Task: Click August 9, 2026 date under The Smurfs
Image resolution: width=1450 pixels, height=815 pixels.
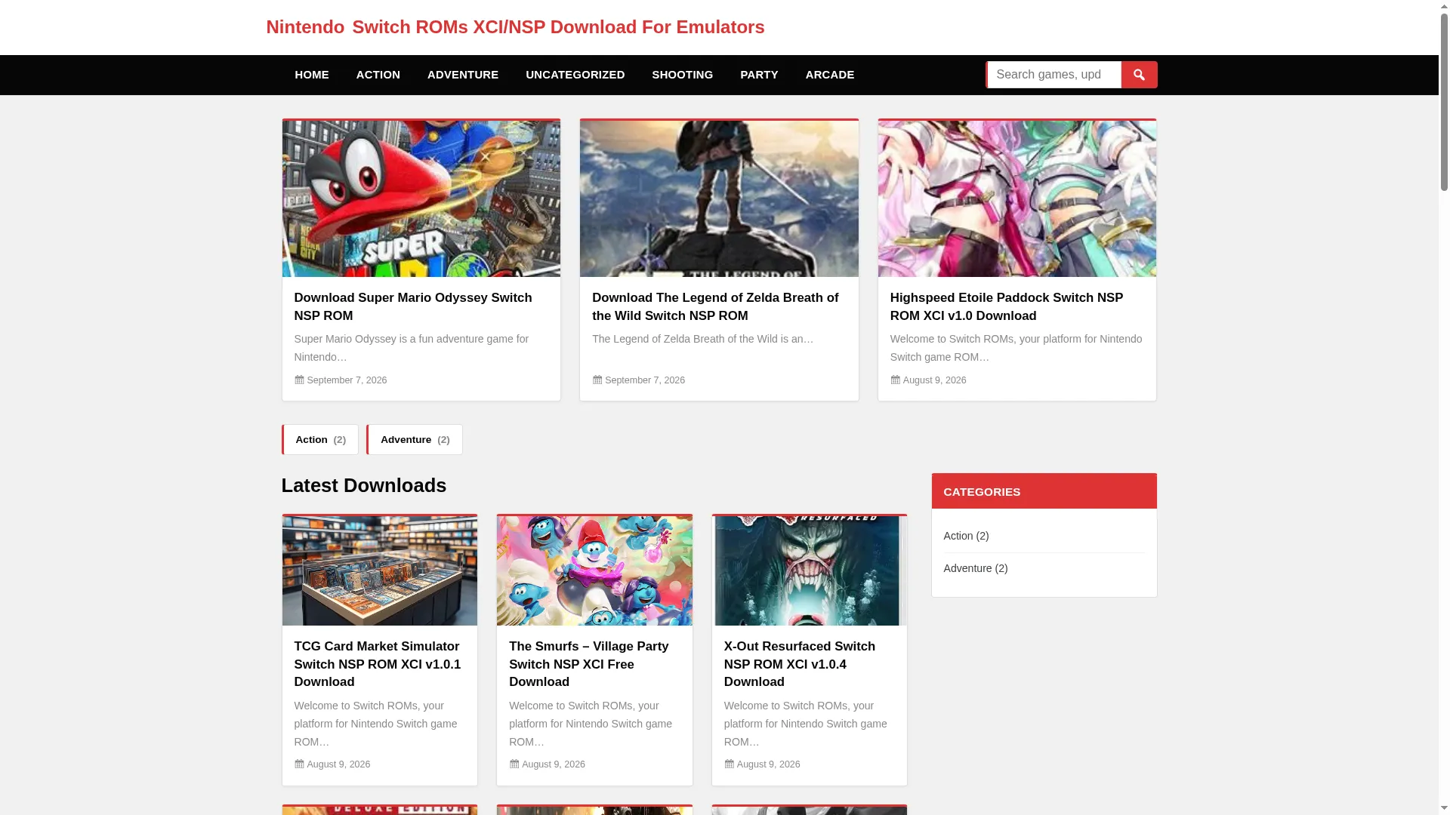Action: 554,764
